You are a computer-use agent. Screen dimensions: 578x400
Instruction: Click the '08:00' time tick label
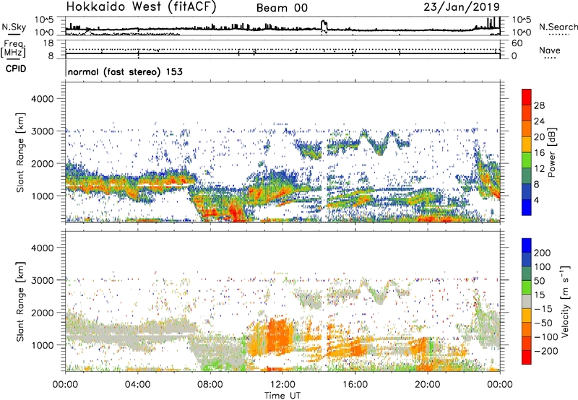pos(210,385)
